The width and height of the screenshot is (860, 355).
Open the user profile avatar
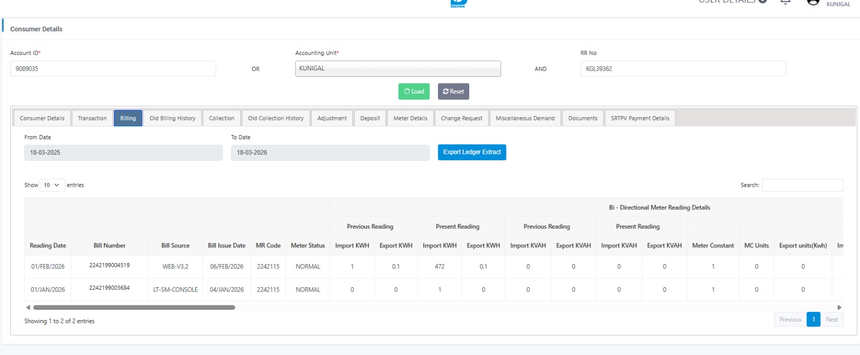pyautogui.click(x=813, y=2)
